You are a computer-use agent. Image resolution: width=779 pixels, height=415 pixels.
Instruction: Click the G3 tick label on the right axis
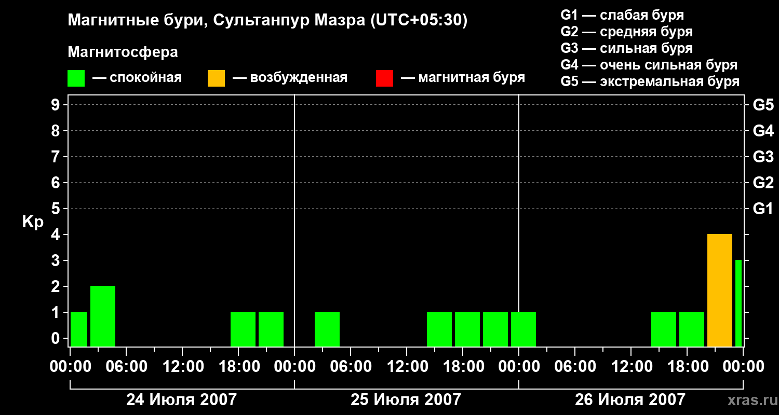763,157
